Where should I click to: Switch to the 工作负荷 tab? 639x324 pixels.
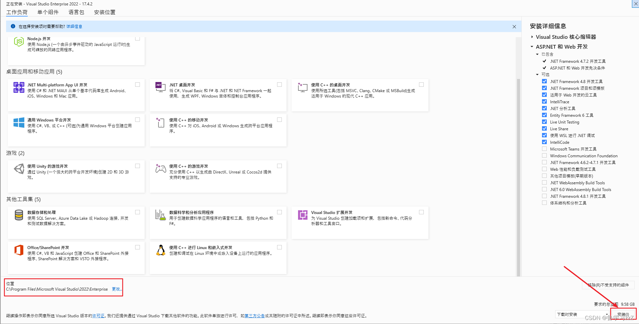pos(17,12)
